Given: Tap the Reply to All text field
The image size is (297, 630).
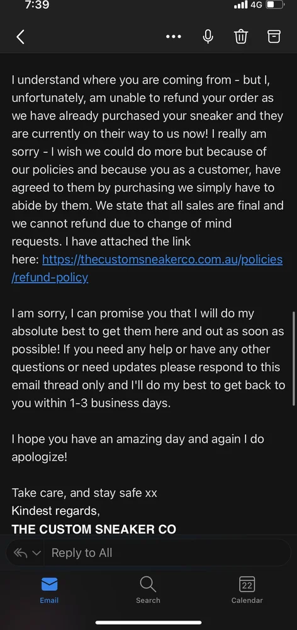Looking at the screenshot, I should pyautogui.click(x=167, y=553).
